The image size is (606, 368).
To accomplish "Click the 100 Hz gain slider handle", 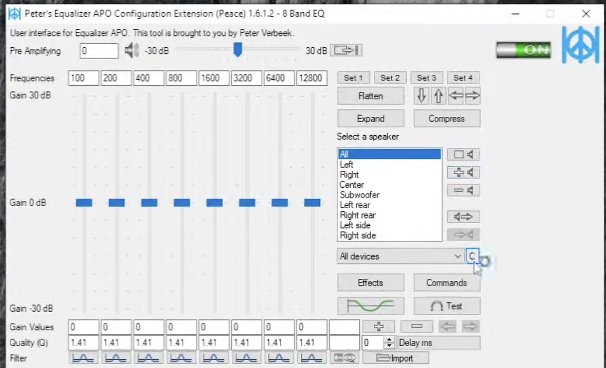I will (x=84, y=203).
